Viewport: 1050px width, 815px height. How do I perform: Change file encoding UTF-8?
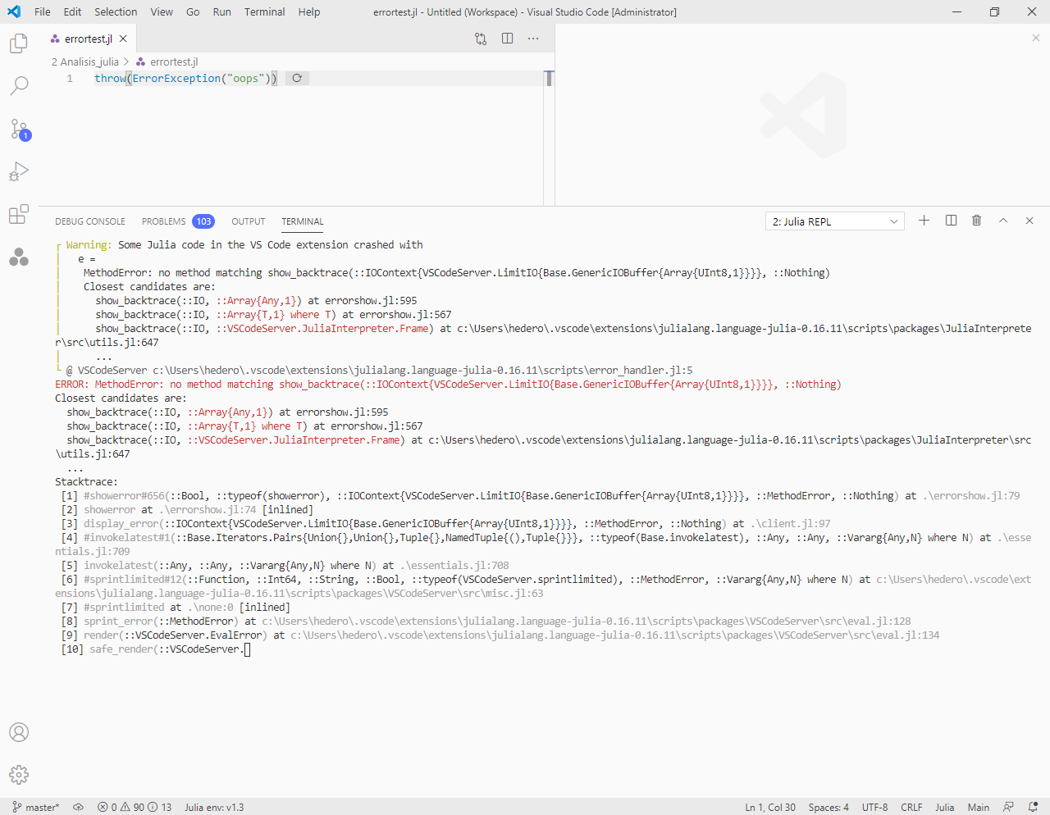pos(874,807)
